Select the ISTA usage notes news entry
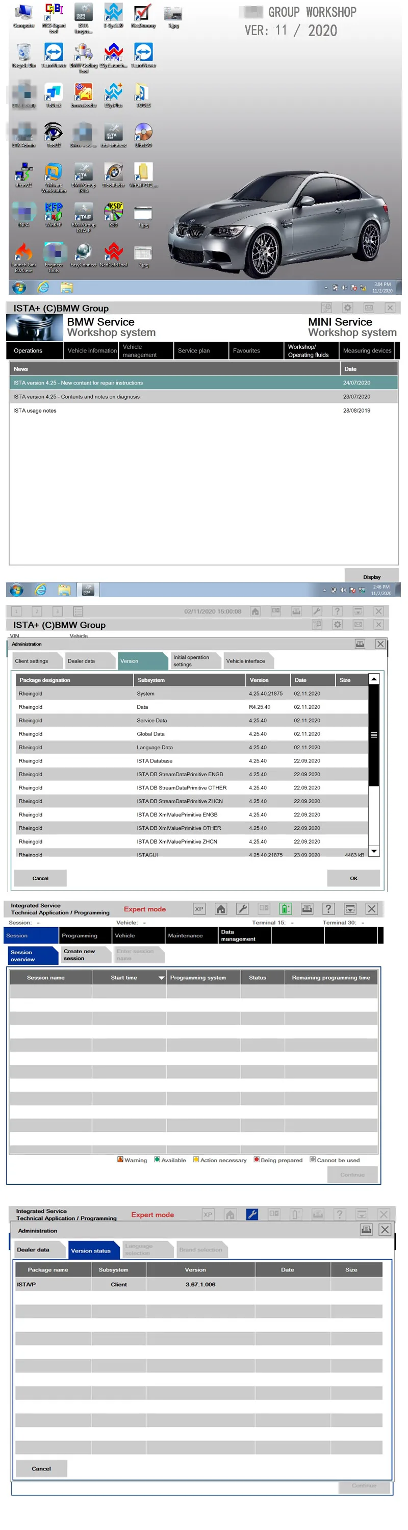 (203, 411)
